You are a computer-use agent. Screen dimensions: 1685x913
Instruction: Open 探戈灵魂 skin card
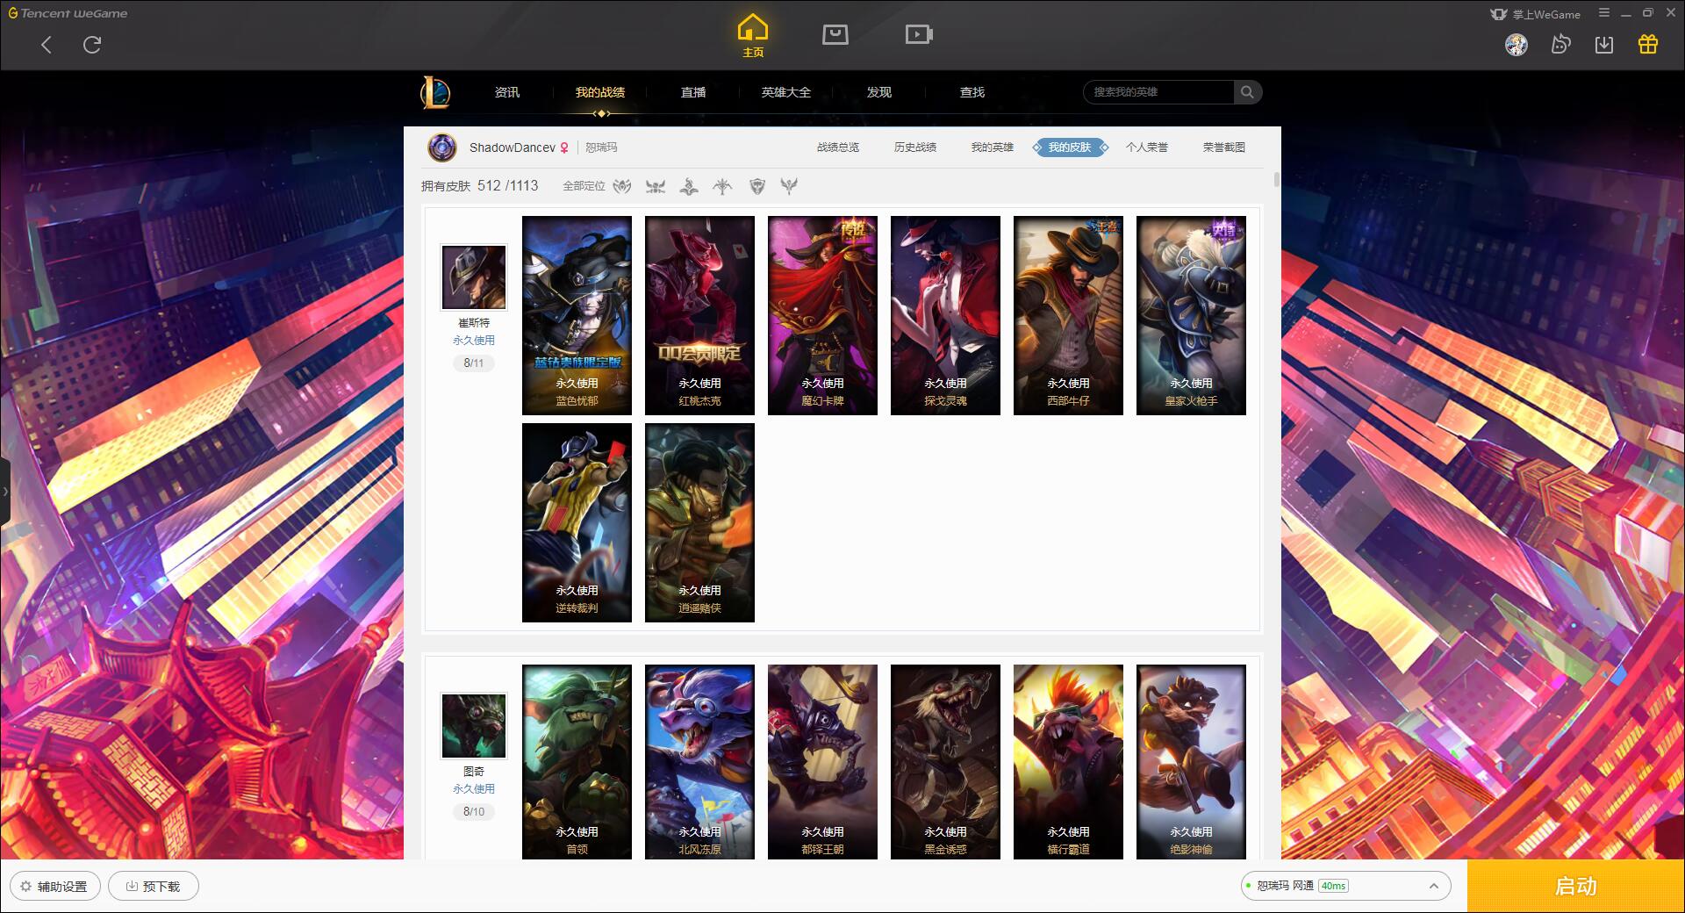tap(945, 315)
